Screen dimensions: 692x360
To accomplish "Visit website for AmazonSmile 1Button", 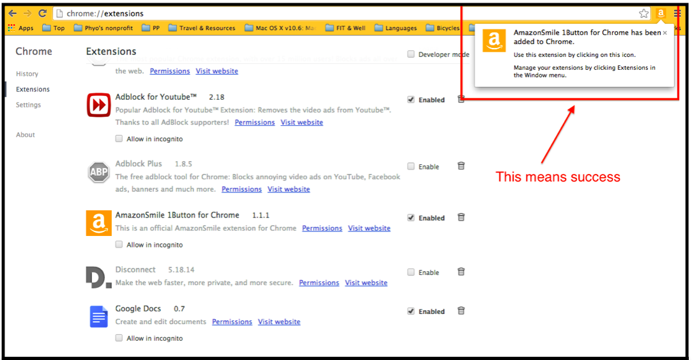I will pyautogui.click(x=369, y=228).
